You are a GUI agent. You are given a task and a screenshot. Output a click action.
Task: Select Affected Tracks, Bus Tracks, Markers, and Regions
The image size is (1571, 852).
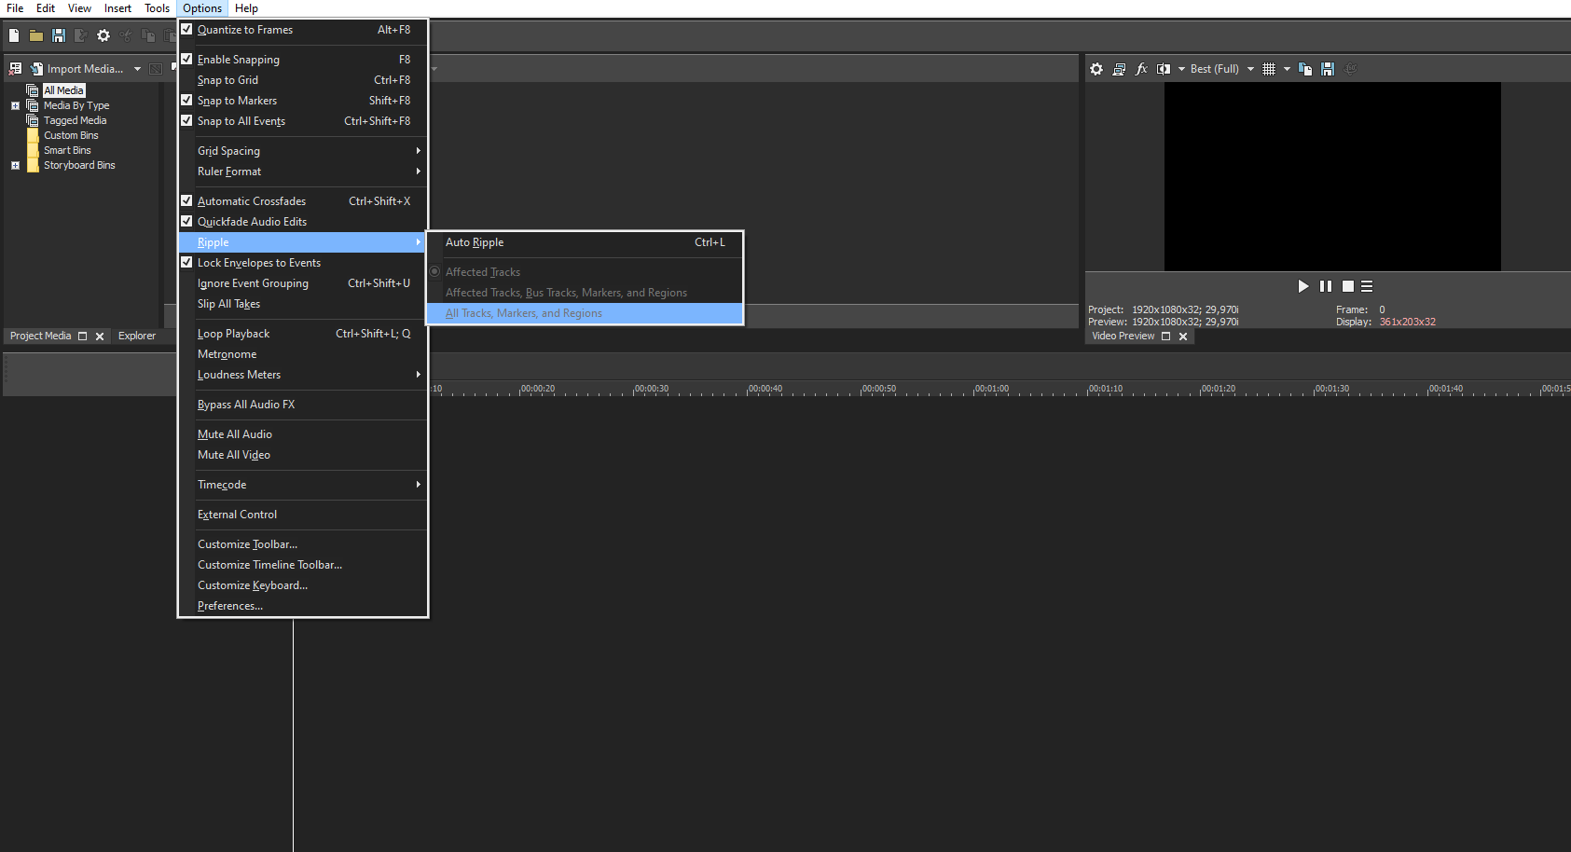tap(585, 293)
